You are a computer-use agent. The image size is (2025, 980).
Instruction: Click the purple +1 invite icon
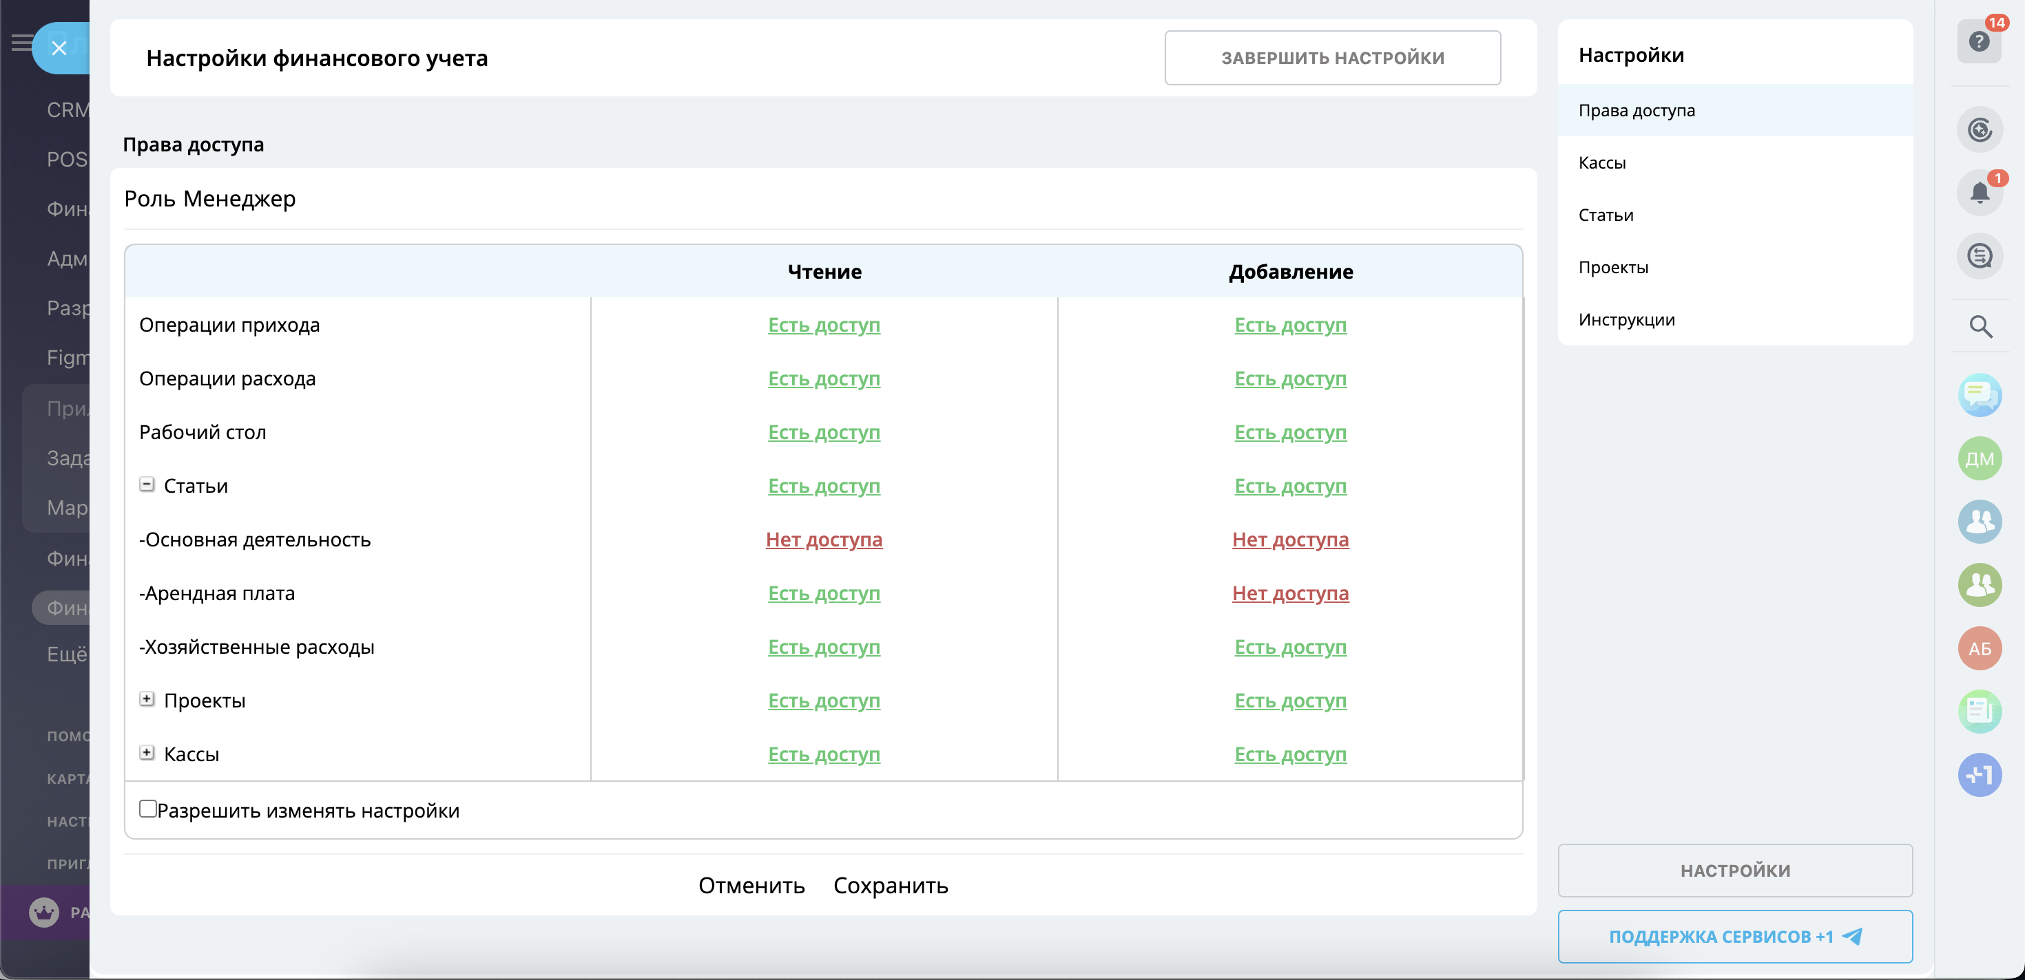coord(1979,775)
